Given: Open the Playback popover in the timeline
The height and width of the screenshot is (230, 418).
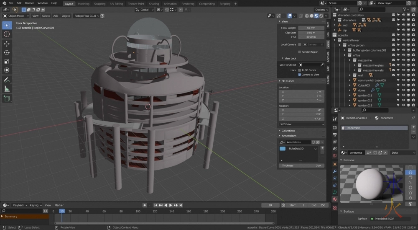Looking at the screenshot, I should click(19, 205).
